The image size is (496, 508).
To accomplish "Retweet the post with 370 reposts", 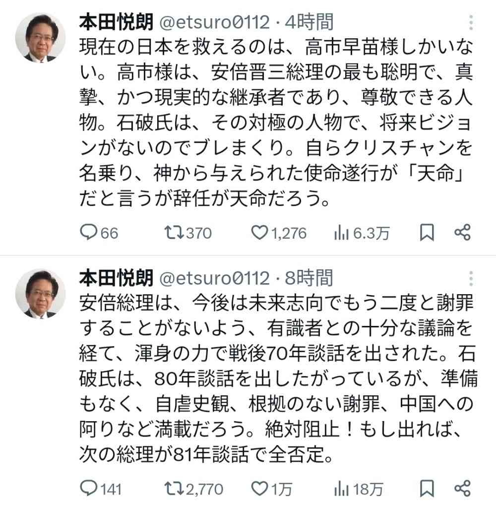I will [x=173, y=233].
